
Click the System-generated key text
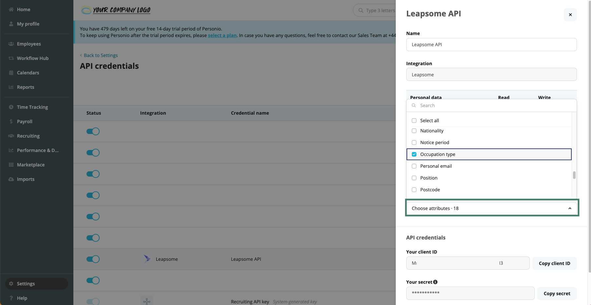(x=295, y=302)
